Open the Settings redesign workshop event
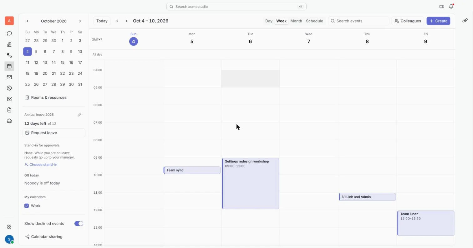 click(x=250, y=183)
